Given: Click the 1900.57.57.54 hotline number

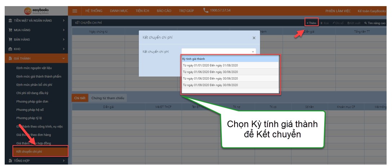Looking at the screenshot, I should click(220, 10).
